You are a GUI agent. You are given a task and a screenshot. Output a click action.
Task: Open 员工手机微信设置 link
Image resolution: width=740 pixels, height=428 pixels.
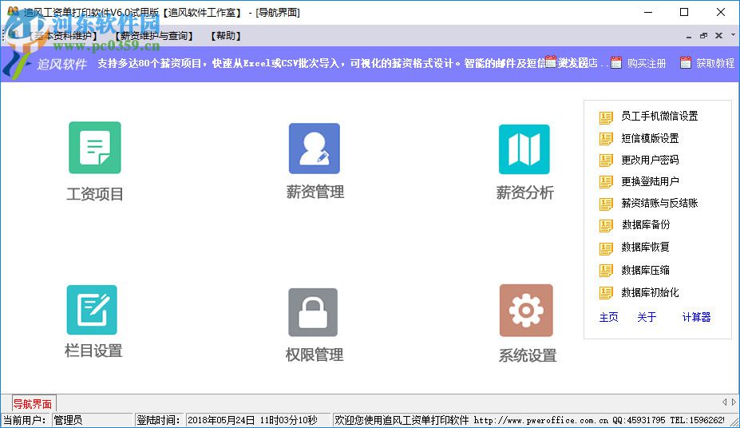659,116
